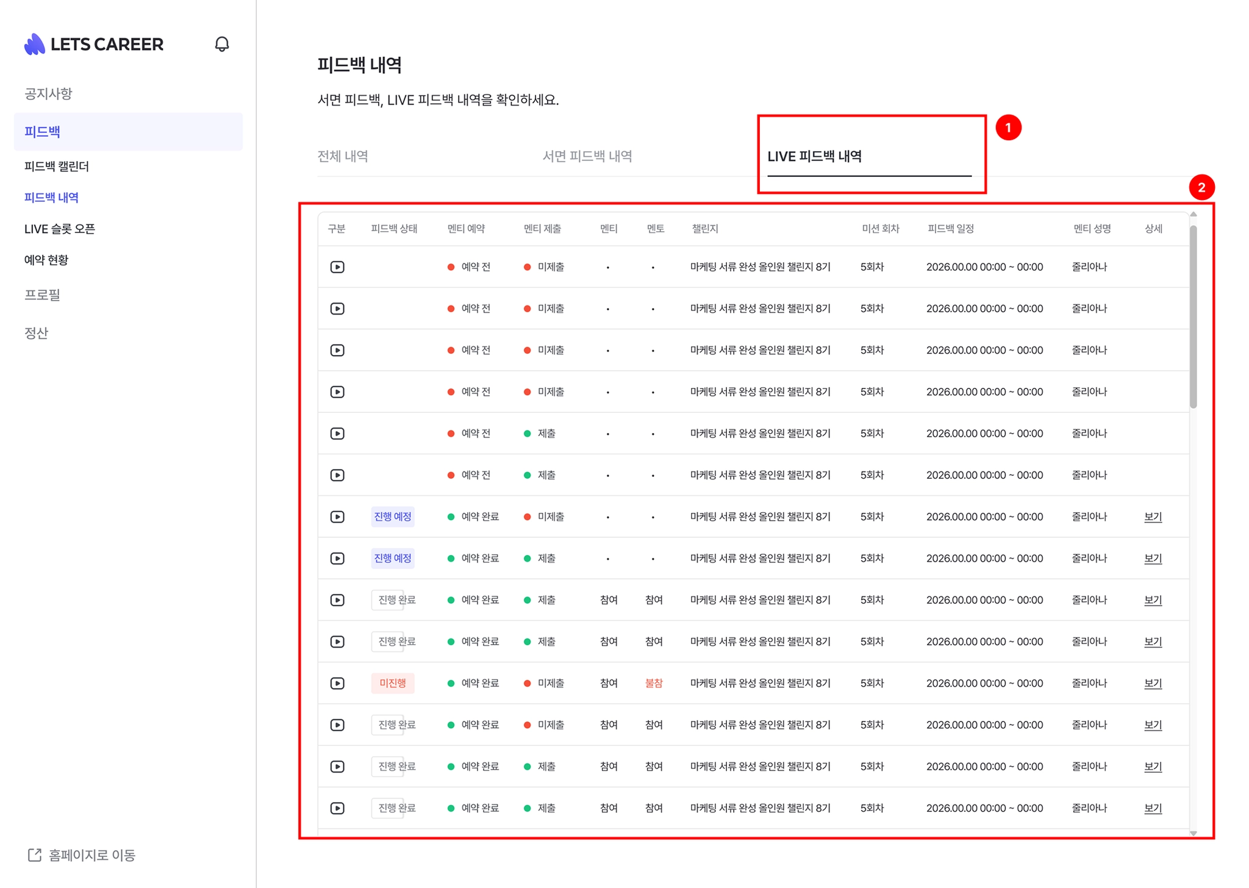Open the 프로필 sidebar menu
This screenshot has height=888, width=1249.
point(42,295)
